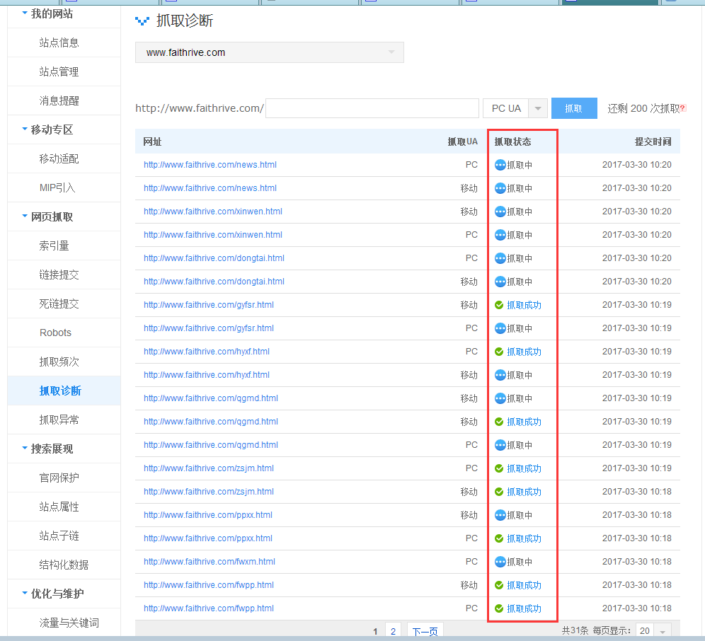This screenshot has height=641, width=705.
Task: Select MIP引入 in the sidebar
Action: click(x=57, y=187)
